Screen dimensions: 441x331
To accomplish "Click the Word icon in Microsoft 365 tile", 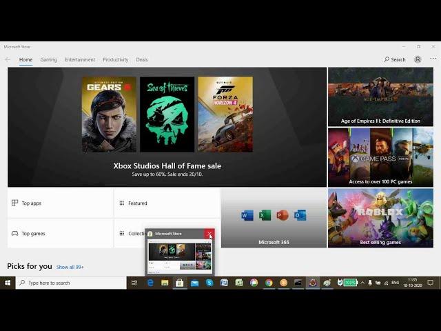I will pyautogui.click(x=247, y=215).
